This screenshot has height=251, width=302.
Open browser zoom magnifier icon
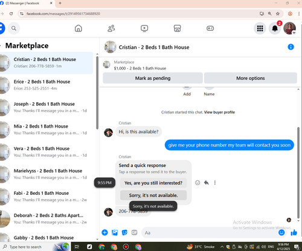[x=269, y=14]
